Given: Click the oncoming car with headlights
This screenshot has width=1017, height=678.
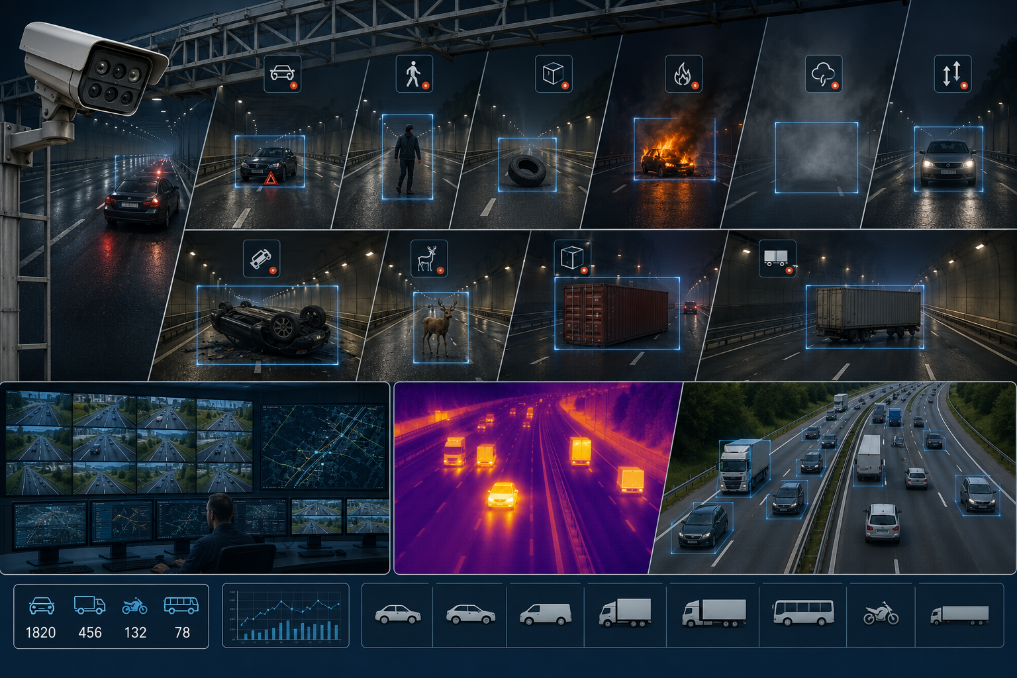Looking at the screenshot, I should click(x=947, y=163).
